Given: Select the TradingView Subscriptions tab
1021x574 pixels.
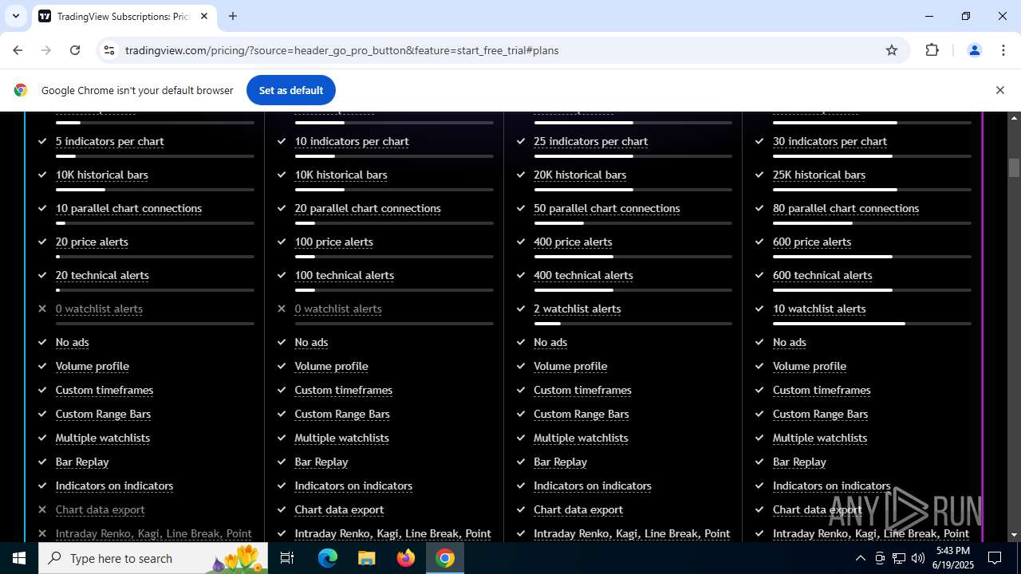Looking at the screenshot, I should tap(124, 16).
